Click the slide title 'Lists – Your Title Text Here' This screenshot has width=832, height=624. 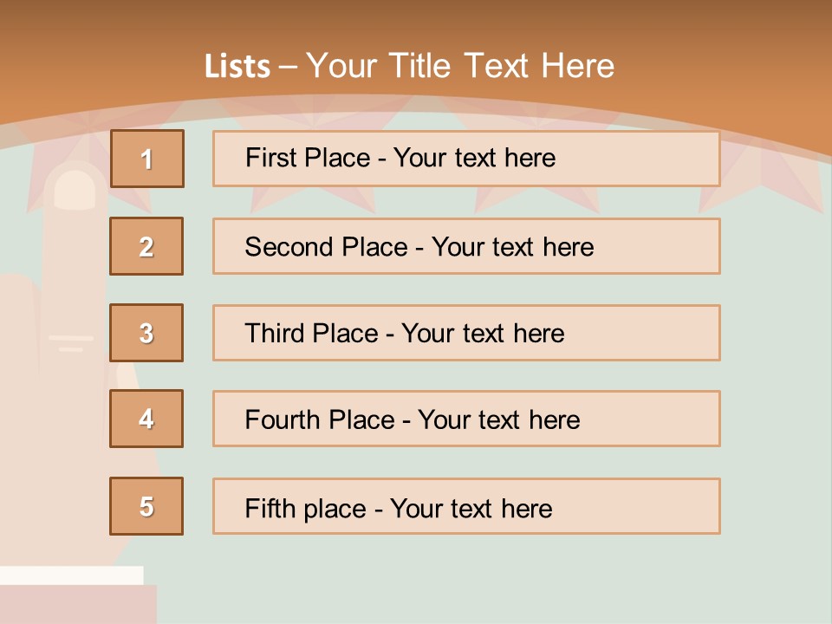(409, 66)
